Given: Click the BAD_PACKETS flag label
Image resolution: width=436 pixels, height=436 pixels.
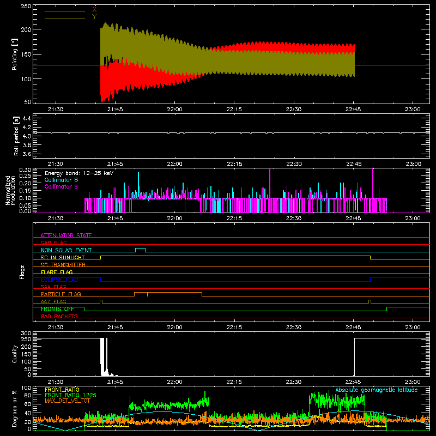Looking at the screenshot, I should [59, 316].
